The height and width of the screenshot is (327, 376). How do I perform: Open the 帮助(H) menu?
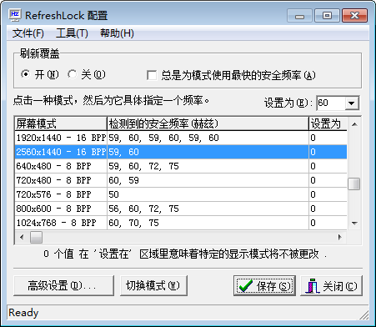pos(117,33)
